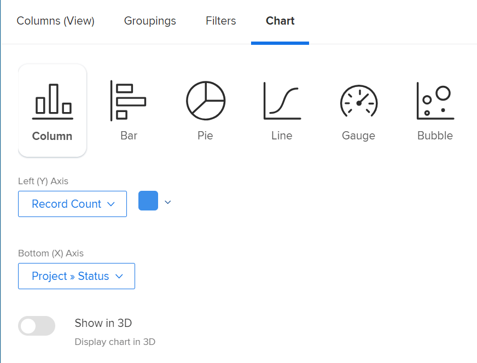Open the Project » Status dropdown
Viewport: 477px width, 363px height.
[76, 276]
